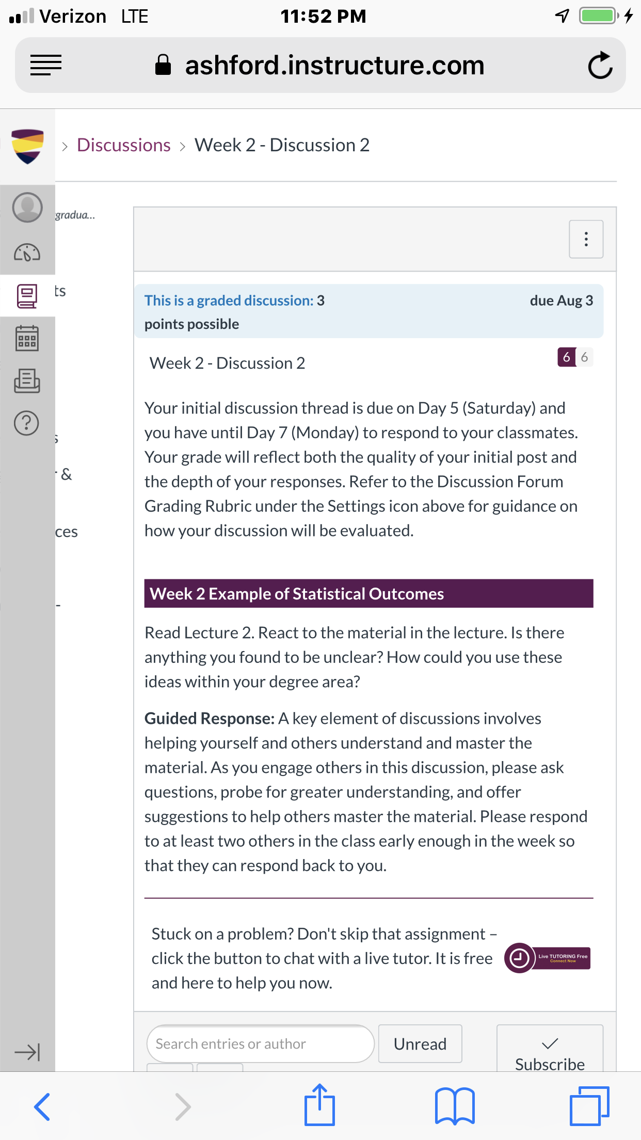Toggle the Unread filter button
The image size is (641, 1140).
420,1044
